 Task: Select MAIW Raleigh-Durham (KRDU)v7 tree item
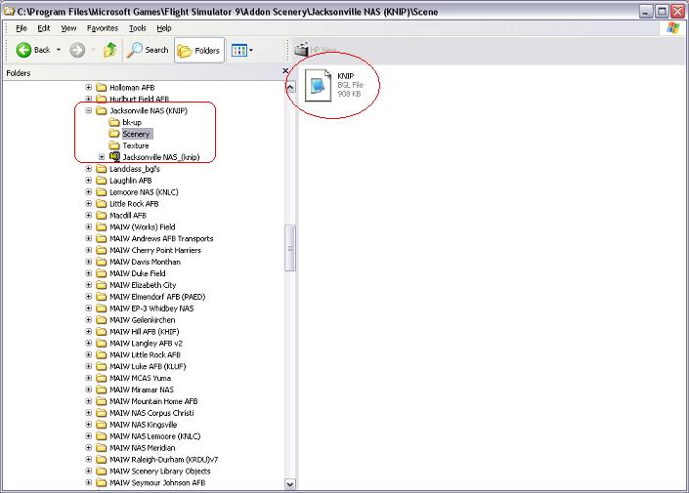click(163, 460)
